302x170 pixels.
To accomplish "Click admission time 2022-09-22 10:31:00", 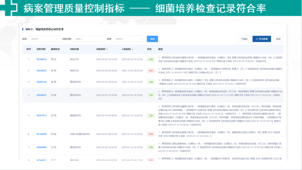I will 132,59.
